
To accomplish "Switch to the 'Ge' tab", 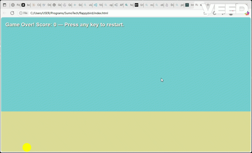I will 57,5.
